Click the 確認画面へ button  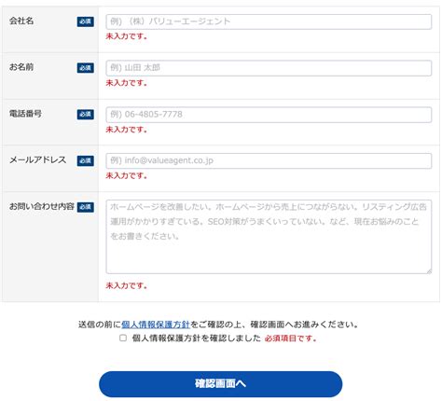221,384
